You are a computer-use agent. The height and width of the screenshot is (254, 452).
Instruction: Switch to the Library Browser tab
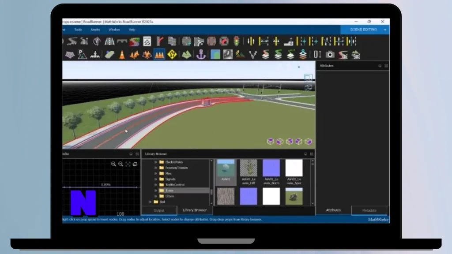click(x=195, y=210)
